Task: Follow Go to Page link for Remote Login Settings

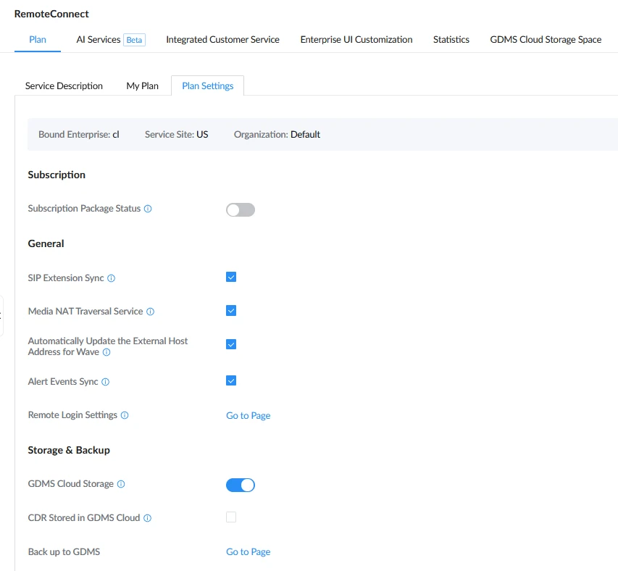Action: click(x=249, y=415)
